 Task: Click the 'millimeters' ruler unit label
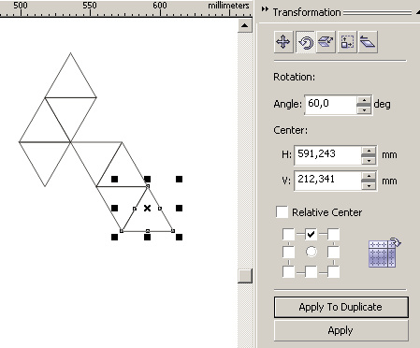(228, 6)
